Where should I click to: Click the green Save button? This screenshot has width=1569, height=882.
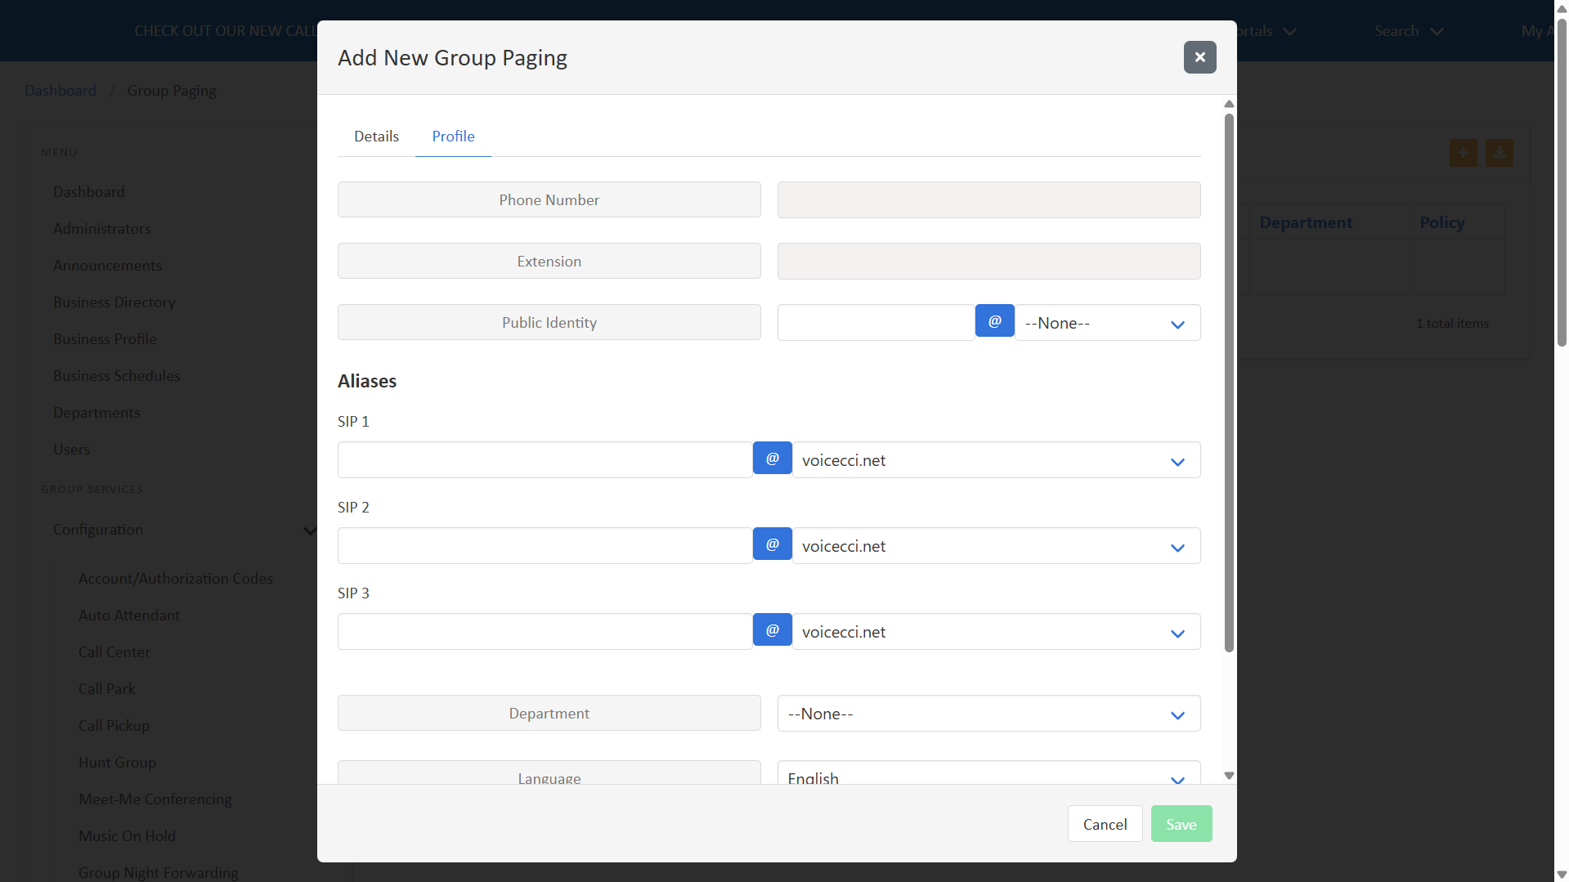(1181, 824)
